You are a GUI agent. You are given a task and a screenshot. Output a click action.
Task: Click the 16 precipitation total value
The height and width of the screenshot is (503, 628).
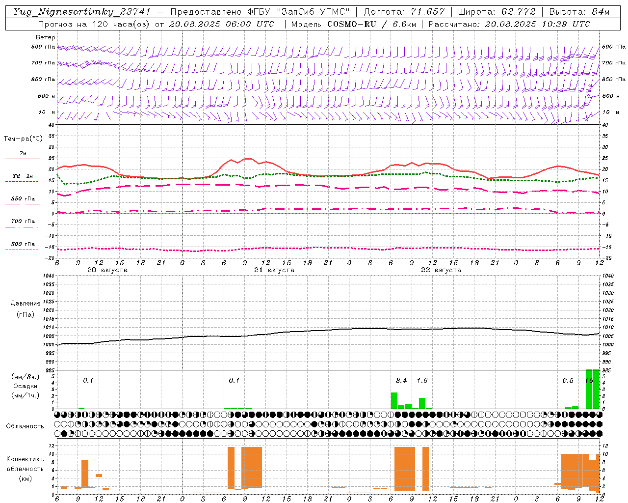(x=589, y=380)
